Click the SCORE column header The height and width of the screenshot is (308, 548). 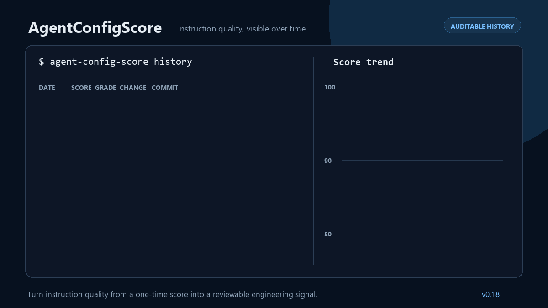point(81,88)
